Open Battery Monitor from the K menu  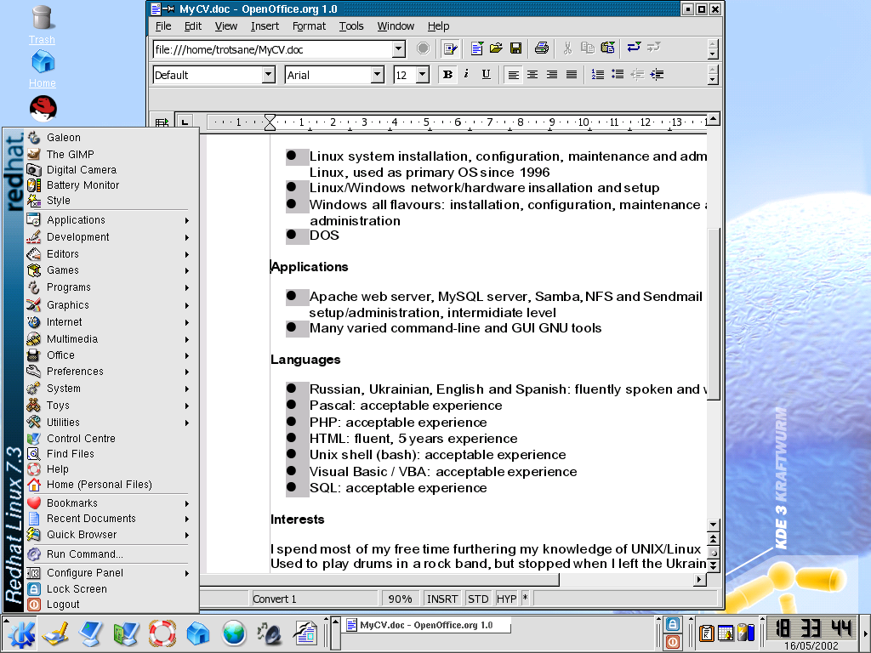109,185
